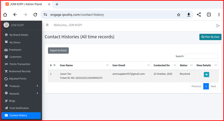Click the share icon in browser toolbar

(x=199, y=15)
